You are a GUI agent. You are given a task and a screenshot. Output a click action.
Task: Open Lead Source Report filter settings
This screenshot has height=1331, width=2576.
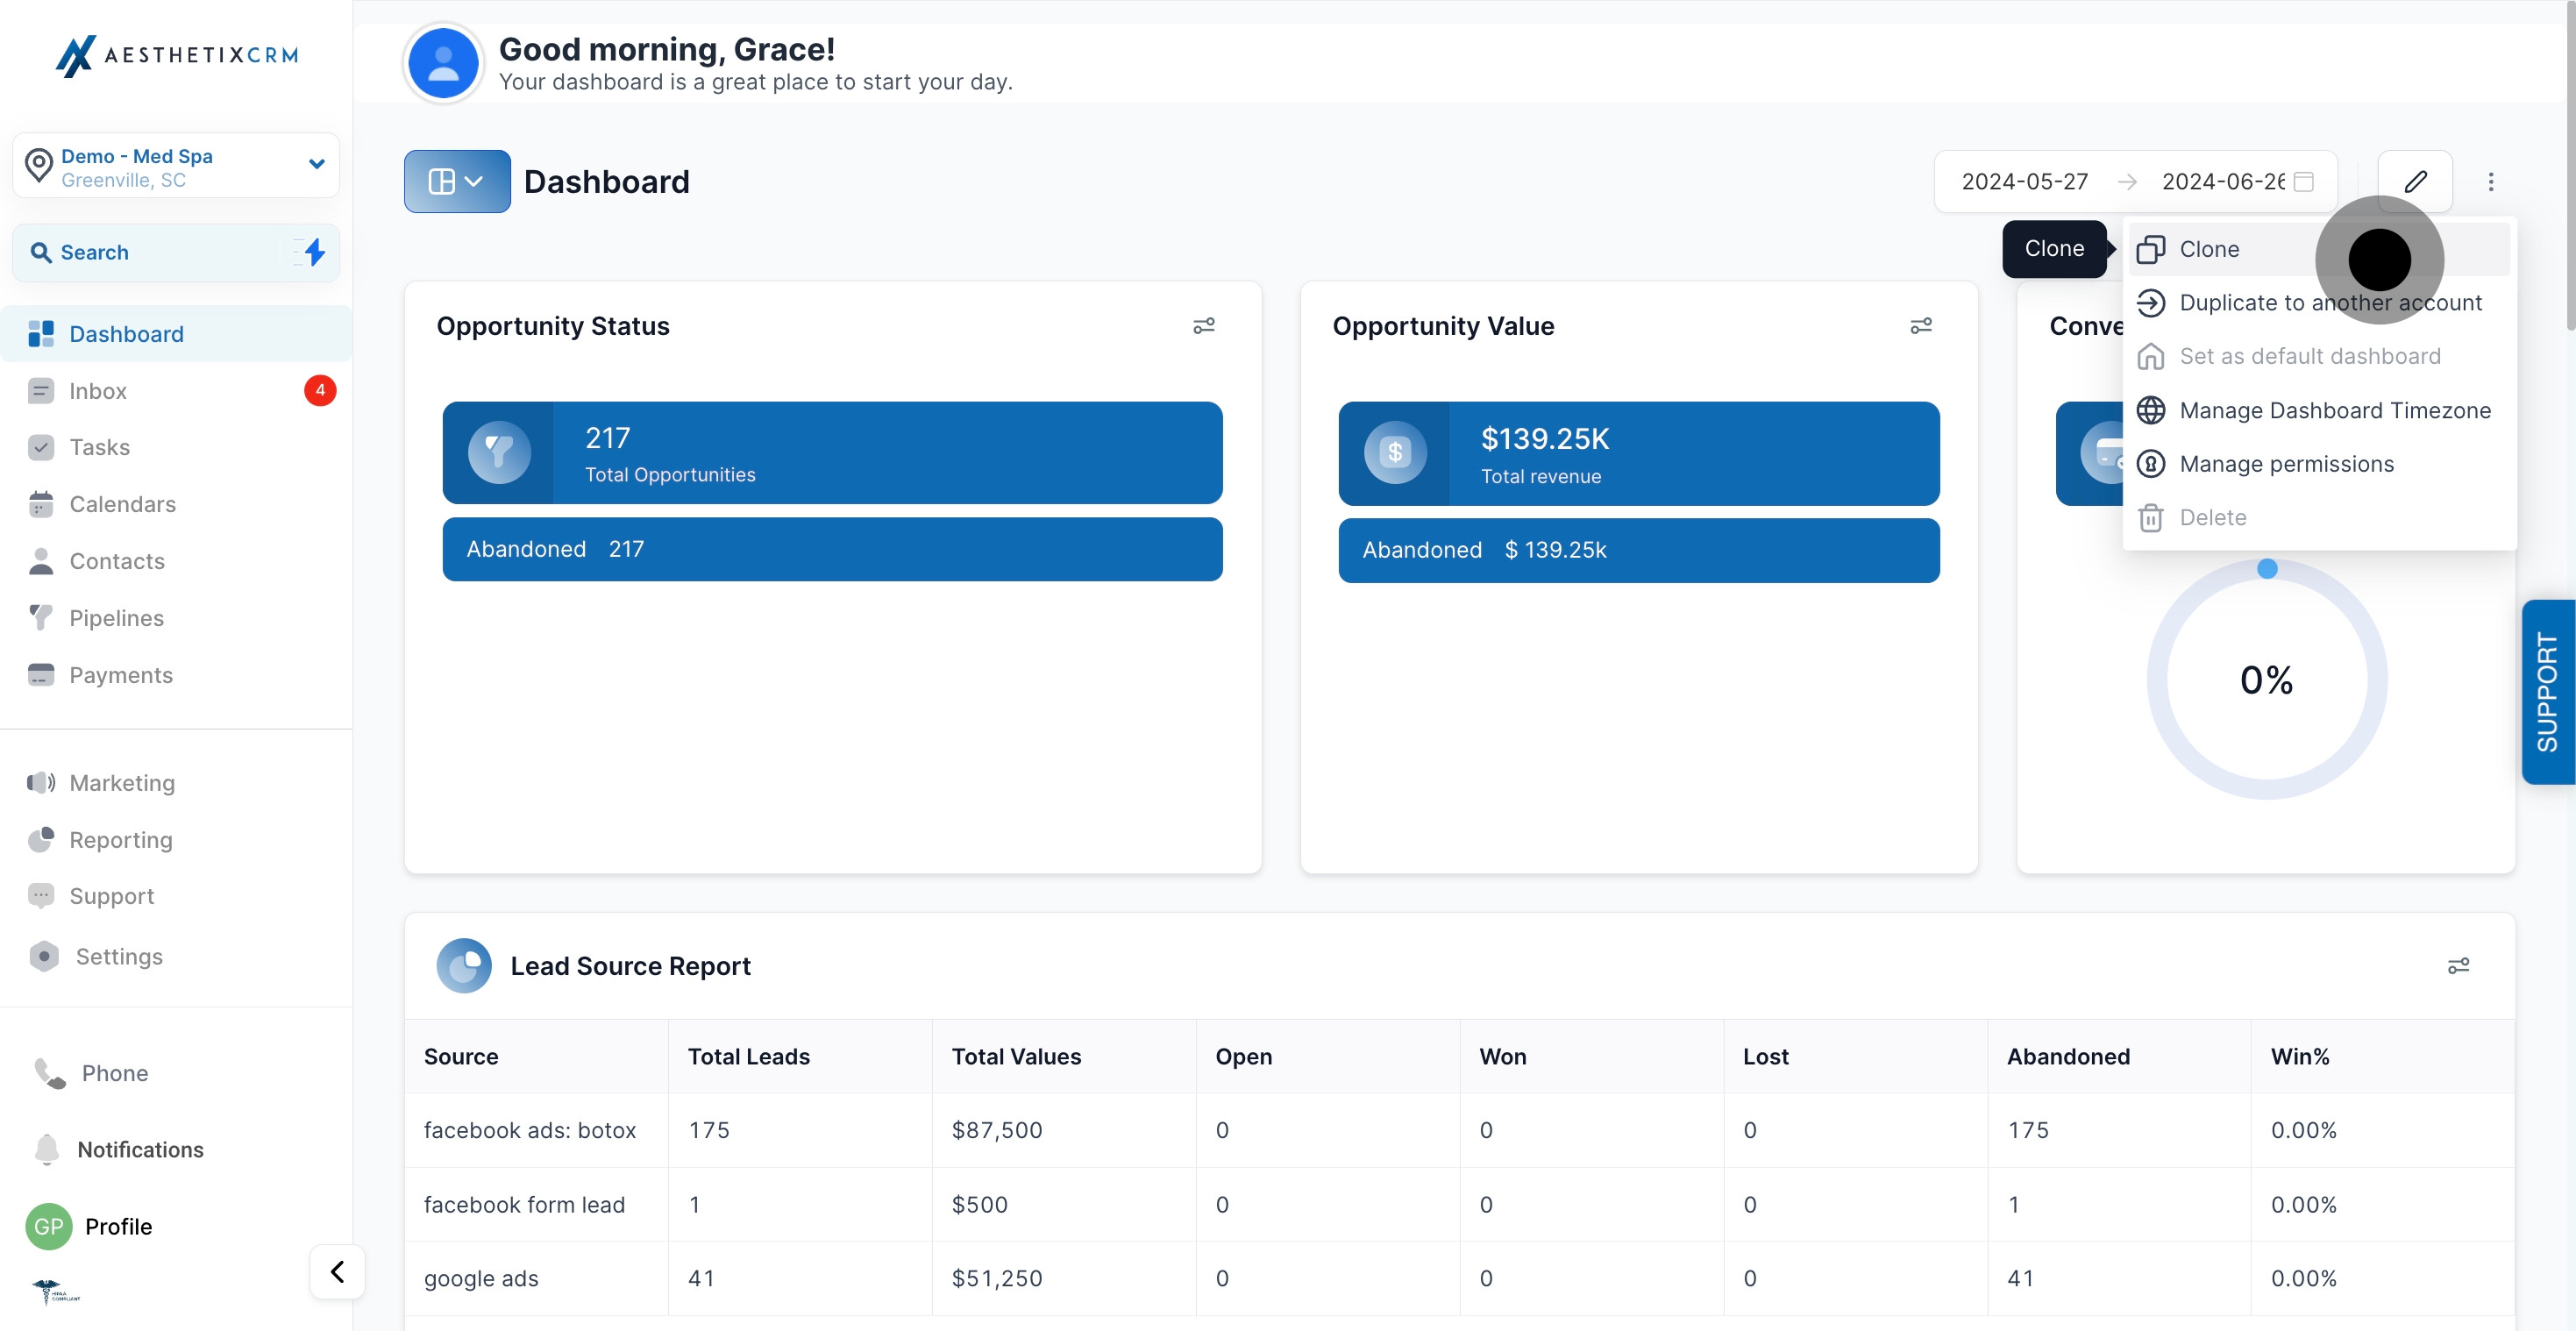coord(2457,965)
